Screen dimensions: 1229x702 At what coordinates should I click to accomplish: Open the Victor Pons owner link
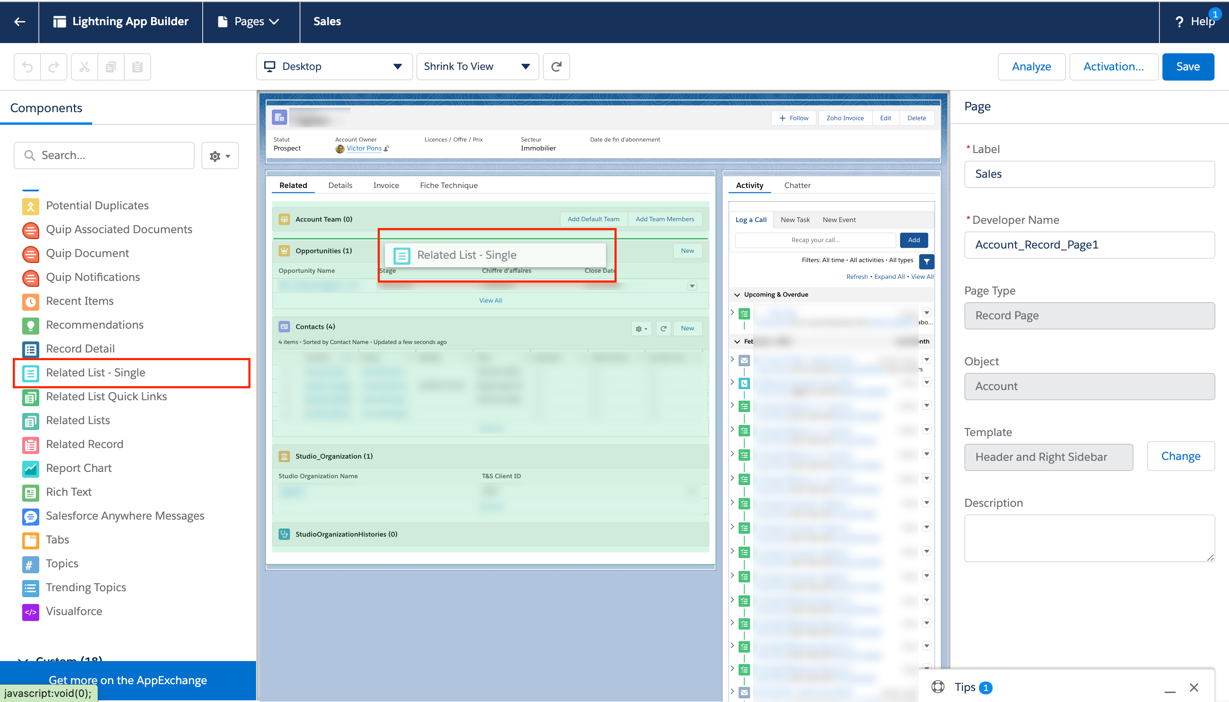(364, 148)
